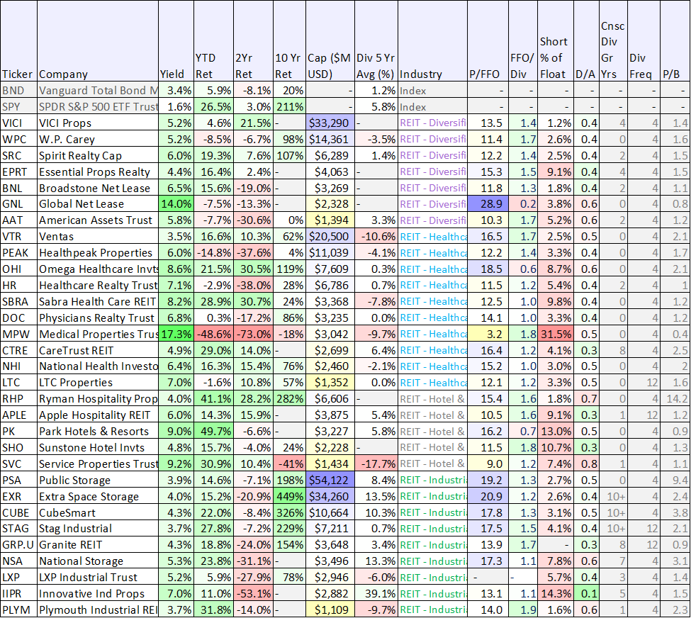Select Spirit Realty Cap 10 Yr return 107%

pos(289,156)
